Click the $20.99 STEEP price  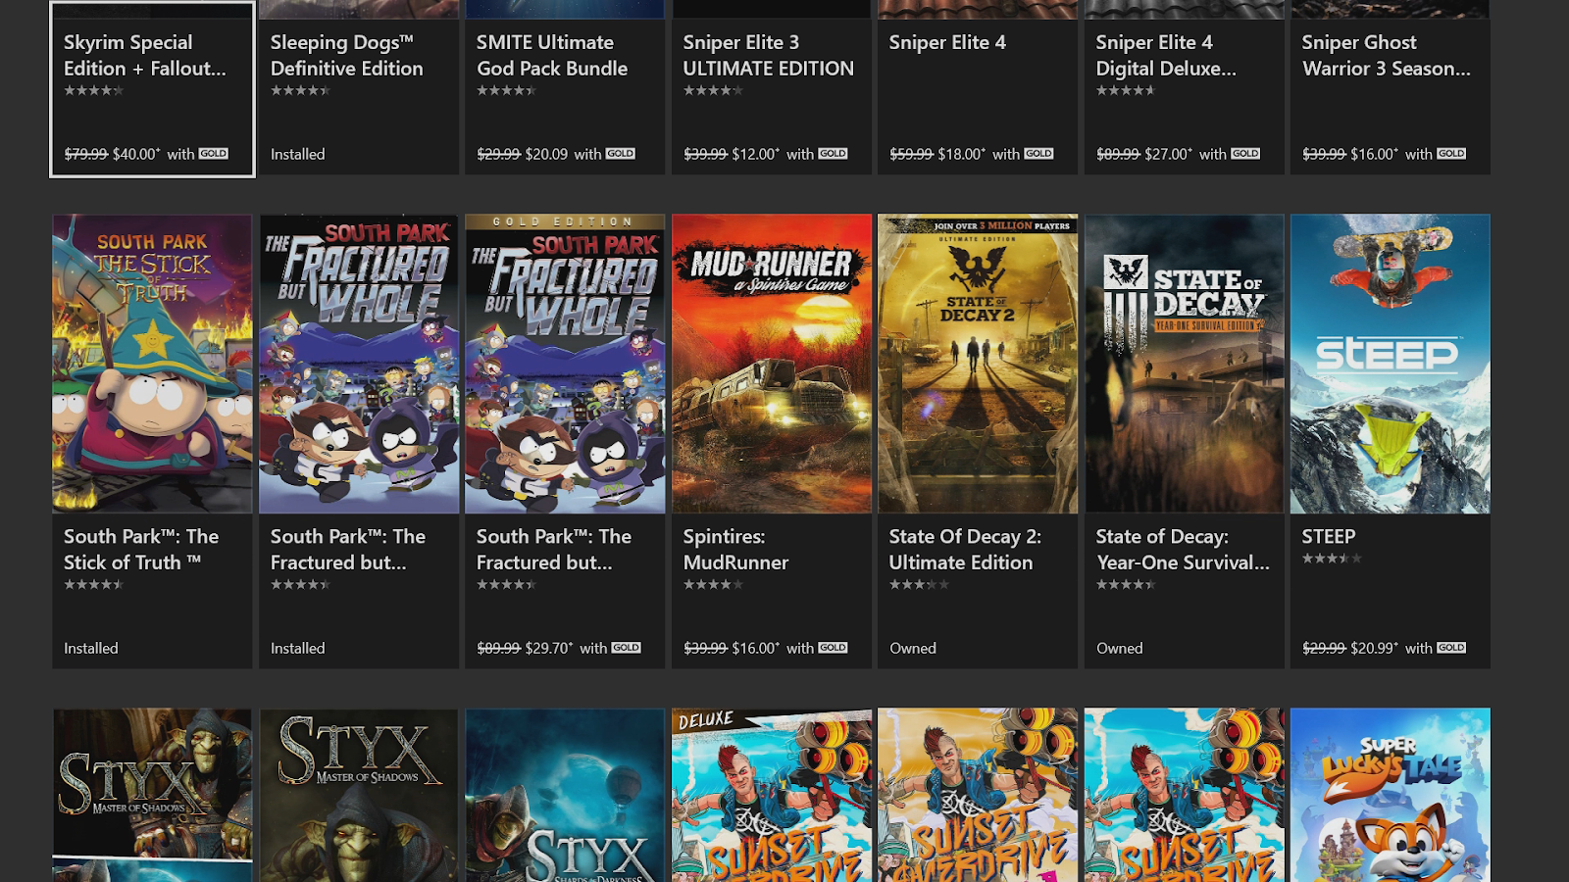1375,648
